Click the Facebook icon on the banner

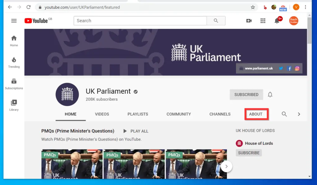(x=289, y=68)
